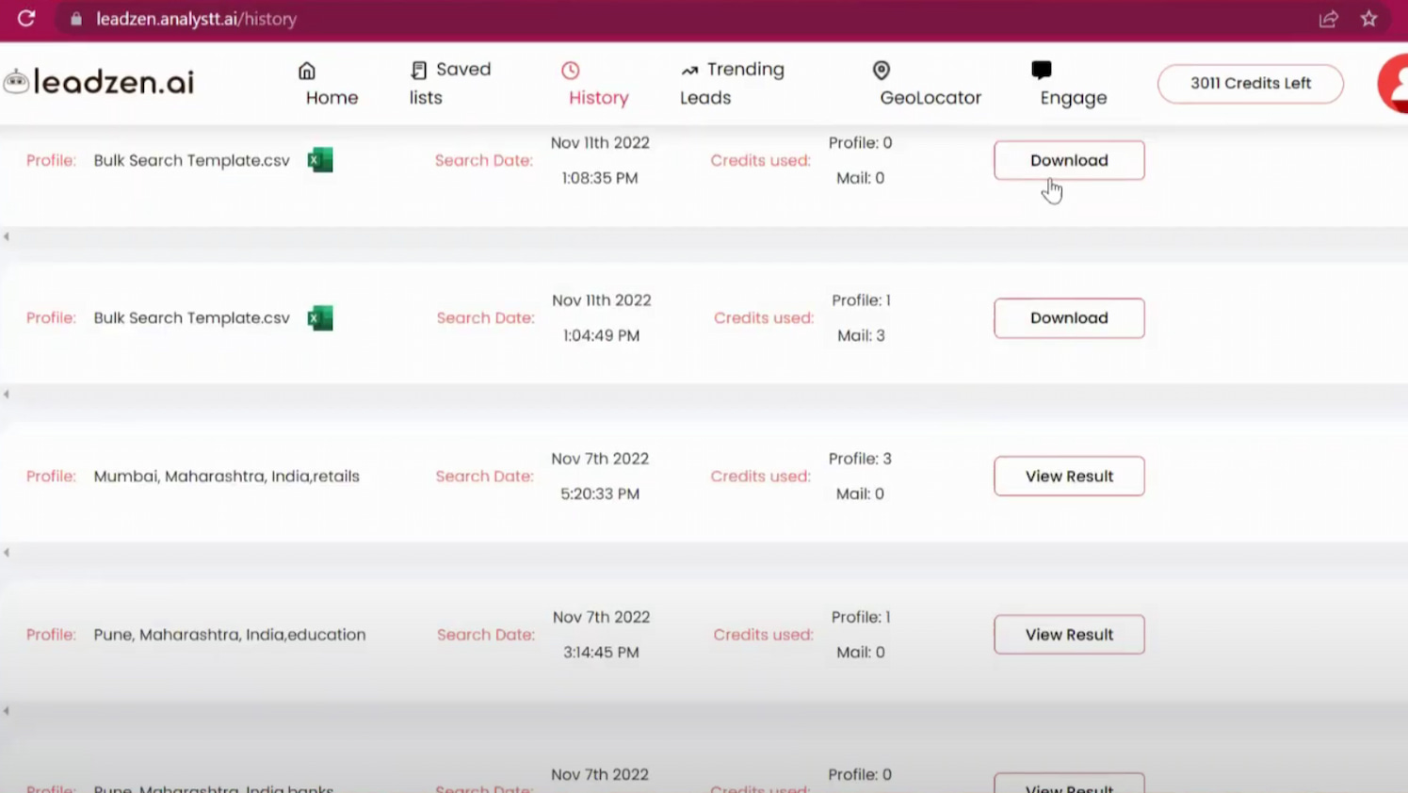
Task: Click the Excel icon on the second CSV row
Action: tap(319, 318)
